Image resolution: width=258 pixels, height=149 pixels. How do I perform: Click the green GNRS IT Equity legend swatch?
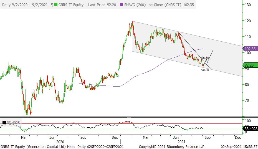(56, 5)
